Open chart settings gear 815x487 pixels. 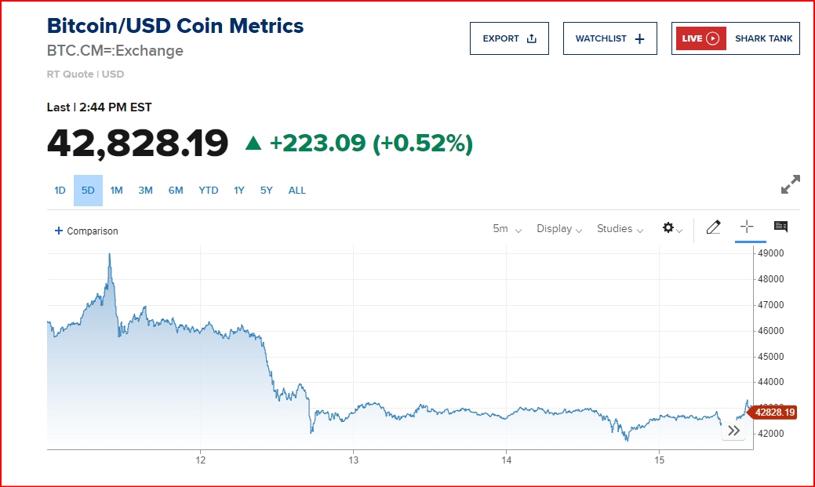669,228
